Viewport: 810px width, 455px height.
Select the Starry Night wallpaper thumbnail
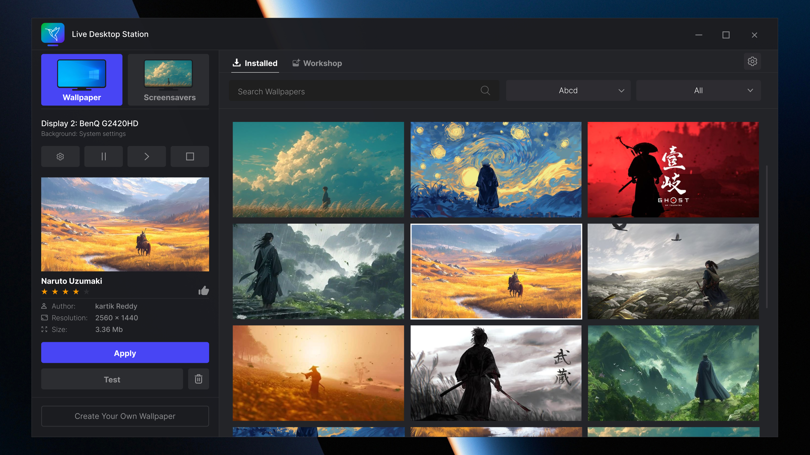coord(496,170)
